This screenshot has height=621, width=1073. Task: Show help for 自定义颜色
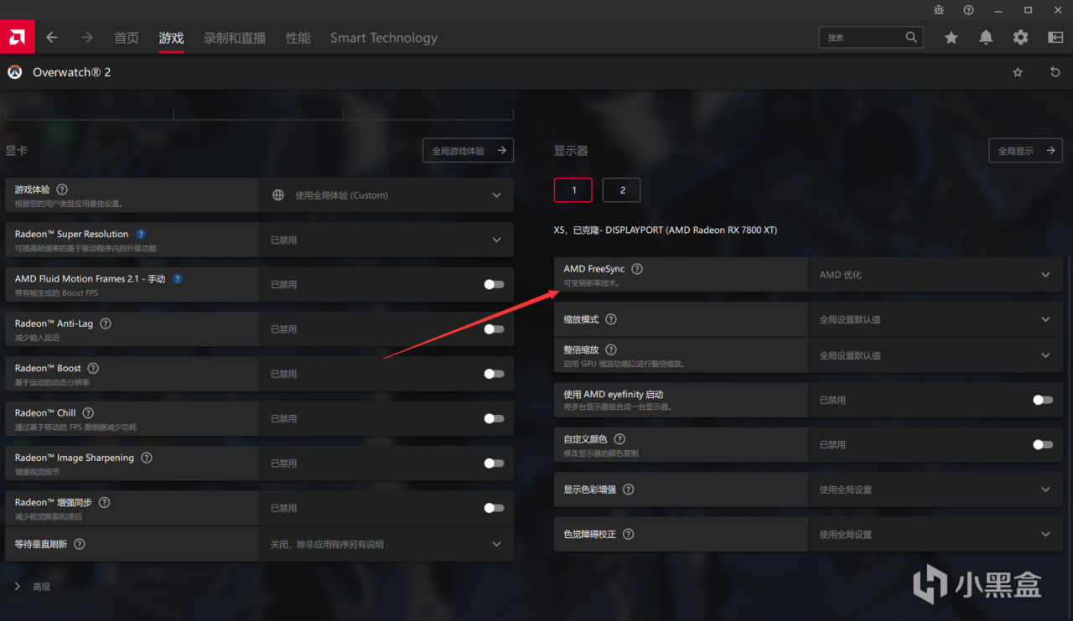pyautogui.click(x=620, y=439)
